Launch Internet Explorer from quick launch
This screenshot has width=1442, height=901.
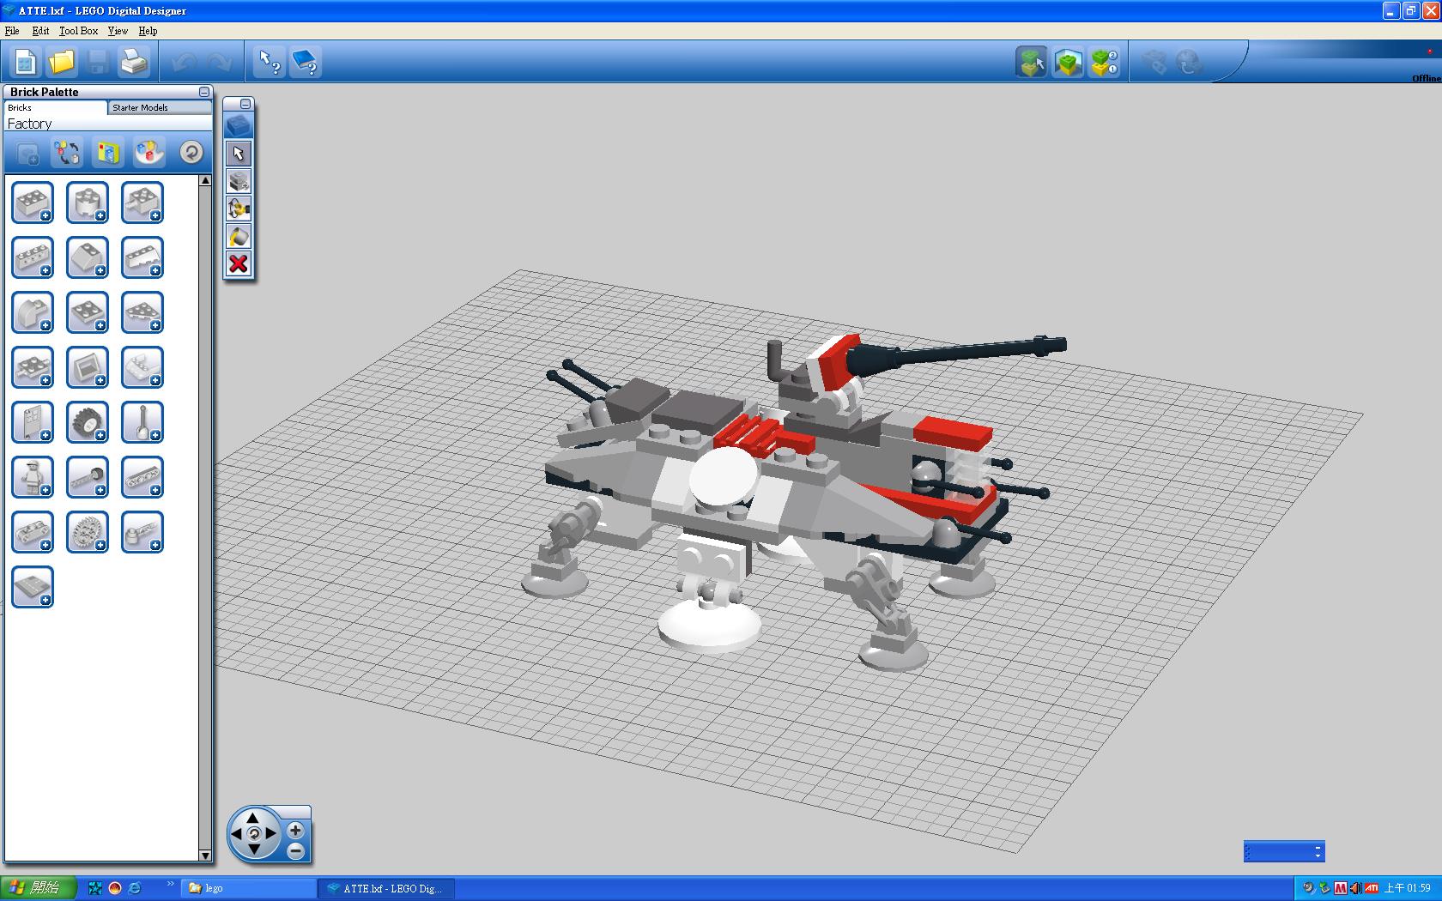[135, 888]
